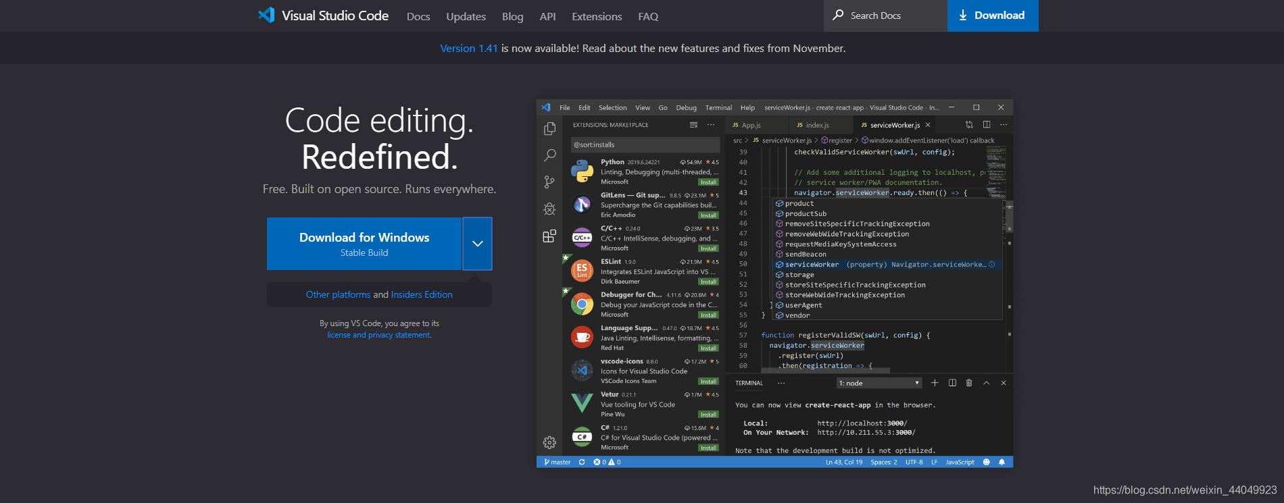Click the Search Docs field
The width and height of the screenshot is (1284, 503).
pyautogui.click(x=885, y=16)
